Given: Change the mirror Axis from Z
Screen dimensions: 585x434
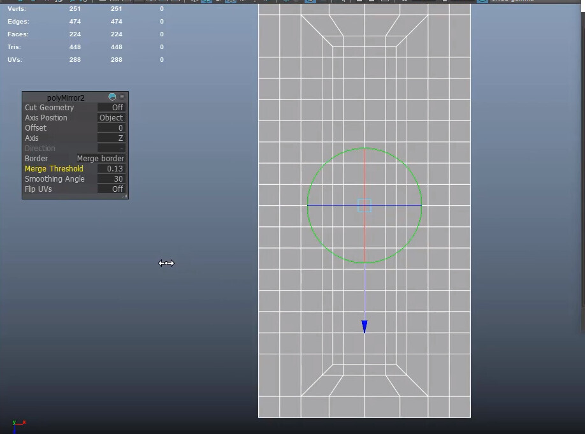Looking at the screenshot, I should pyautogui.click(x=112, y=138).
